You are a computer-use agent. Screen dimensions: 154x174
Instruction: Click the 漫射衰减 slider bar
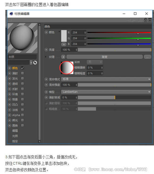(115, 98)
